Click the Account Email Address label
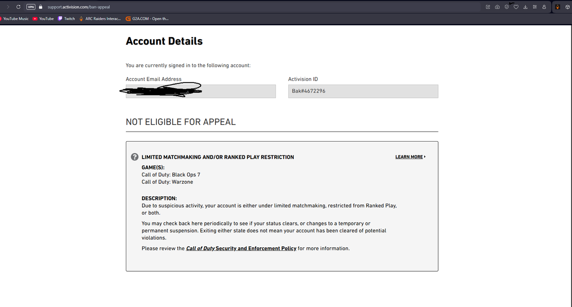This screenshot has height=307, width=572. click(x=153, y=79)
